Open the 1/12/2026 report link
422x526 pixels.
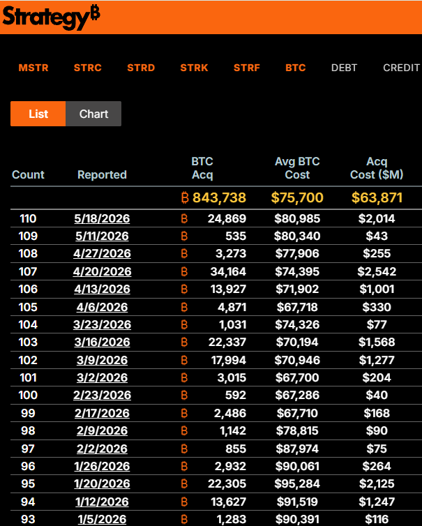(102, 502)
